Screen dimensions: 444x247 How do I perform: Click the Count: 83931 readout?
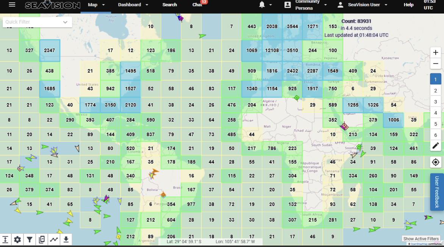pyautogui.click(x=356, y=21)
